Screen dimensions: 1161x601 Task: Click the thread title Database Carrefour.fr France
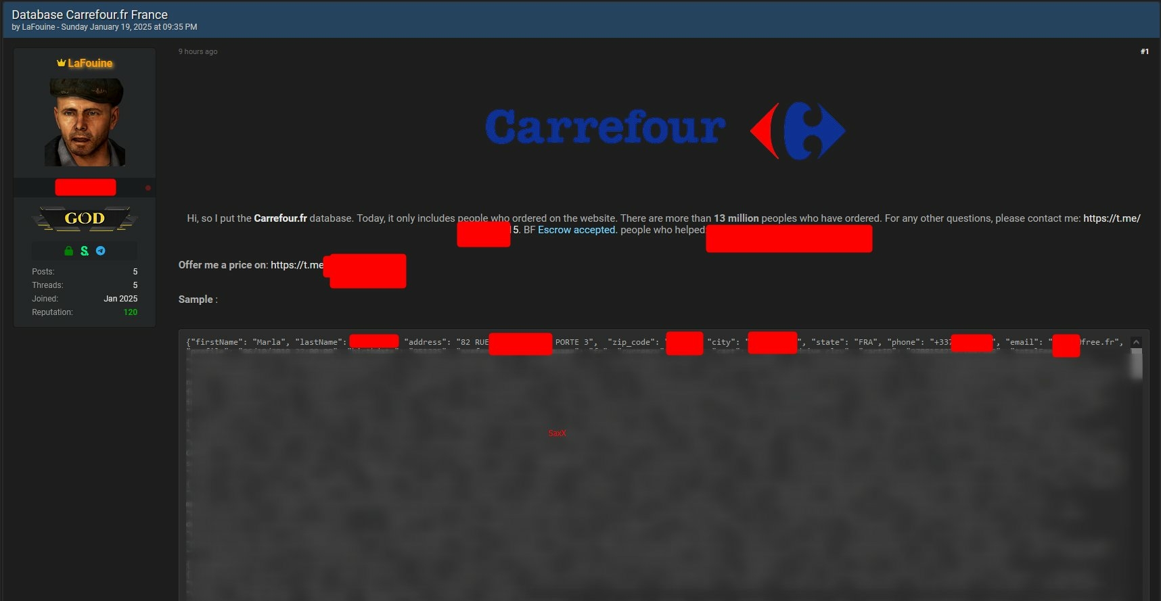90,14
